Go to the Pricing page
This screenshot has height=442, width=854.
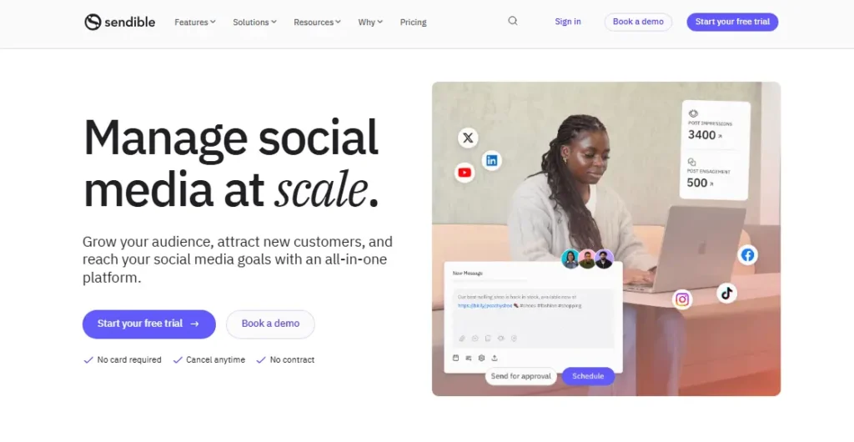[x=414, y=23]
